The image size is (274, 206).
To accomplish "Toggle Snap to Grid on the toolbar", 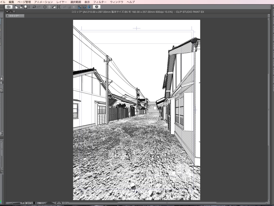I will [x=89, y=7].
